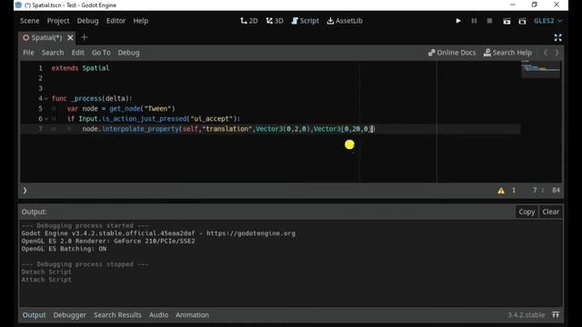Click the line 7 column 84 indicator
Screen dimensions: 582x327
pos(547,190)
